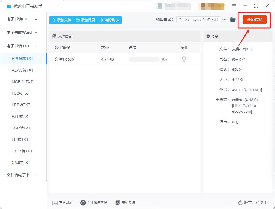Open the hamburger menu in the title bar
275x209 pixels.
pyautogui.click(x=234, y=6)
